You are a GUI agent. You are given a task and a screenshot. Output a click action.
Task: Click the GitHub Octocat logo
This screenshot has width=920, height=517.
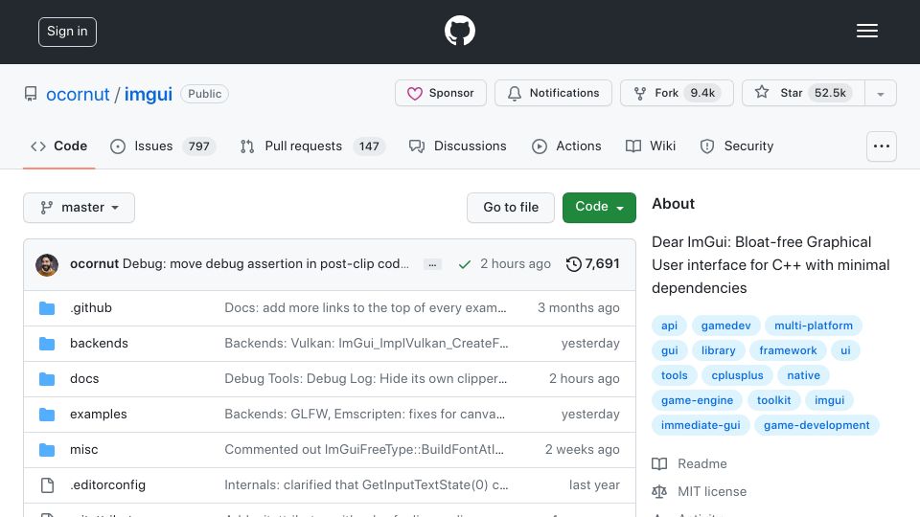point(459,31)
